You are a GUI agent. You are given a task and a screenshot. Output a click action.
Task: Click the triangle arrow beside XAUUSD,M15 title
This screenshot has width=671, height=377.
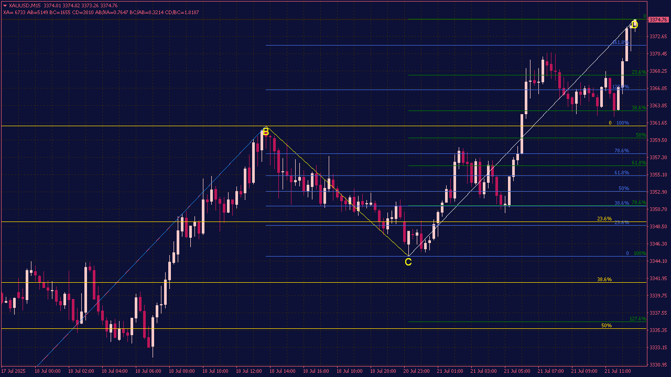(5, 5)
